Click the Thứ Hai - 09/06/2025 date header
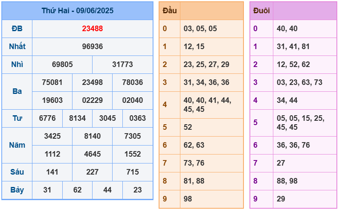339x210 pixels. pos(77,11)
